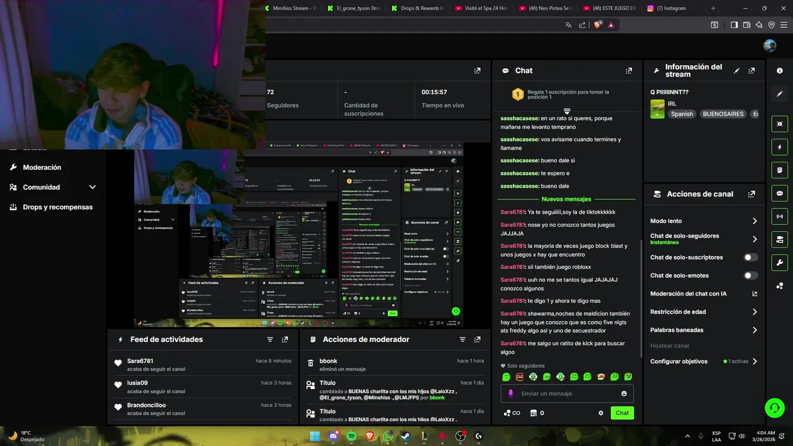
Task: Open filter options in Feed de actividades
Action: (x=270, y=339)
